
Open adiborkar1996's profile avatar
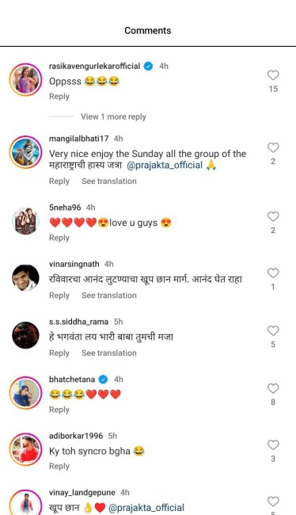pos(25,449)
